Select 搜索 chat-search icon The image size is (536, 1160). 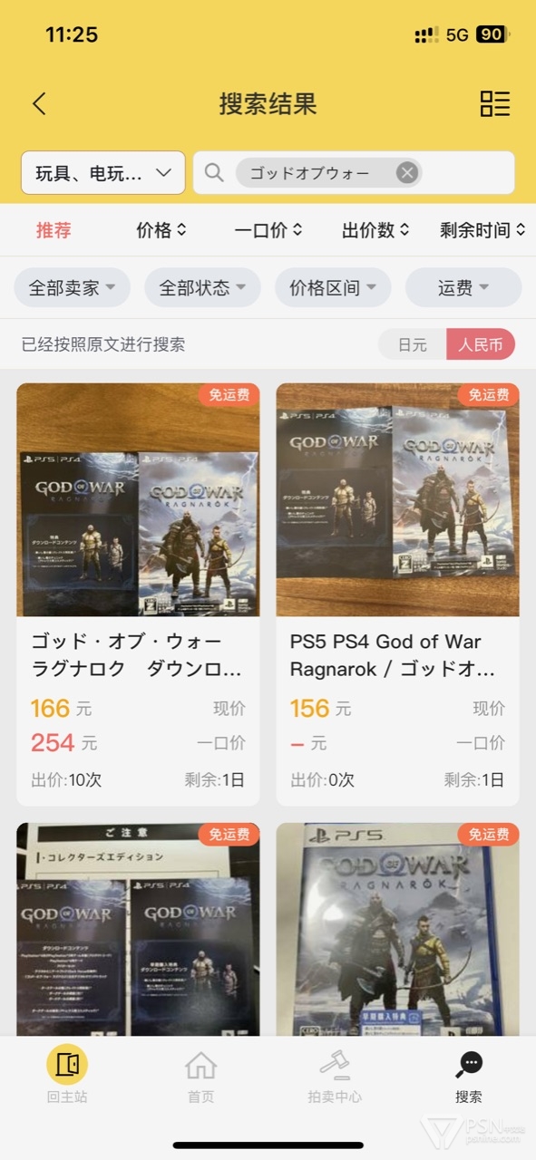coord(469,1065)
